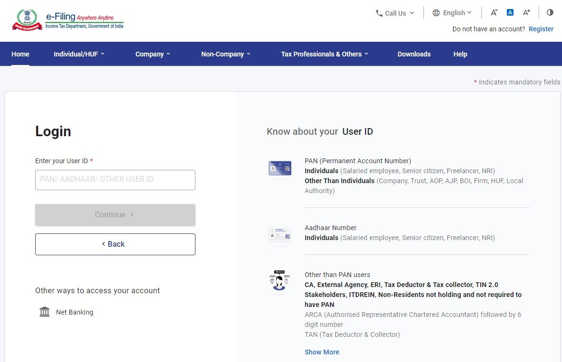The height and width of the screenshot is (362, 562).
Task: Go to the Home tab
Action: pyautogui.click(x=20, y=54)
